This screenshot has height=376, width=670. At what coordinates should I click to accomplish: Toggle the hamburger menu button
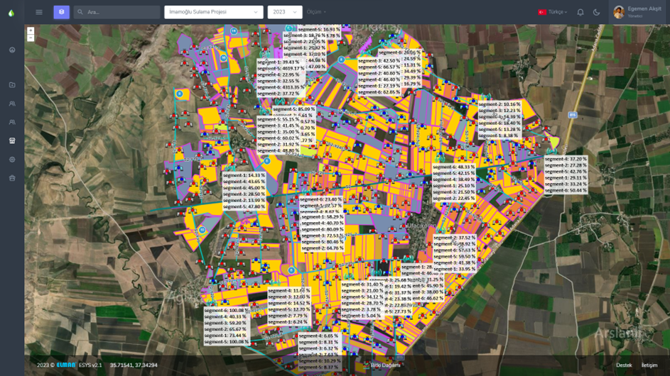39,12
